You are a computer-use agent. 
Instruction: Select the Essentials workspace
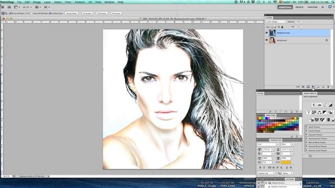pyautogui.click(x=285, y=7)
